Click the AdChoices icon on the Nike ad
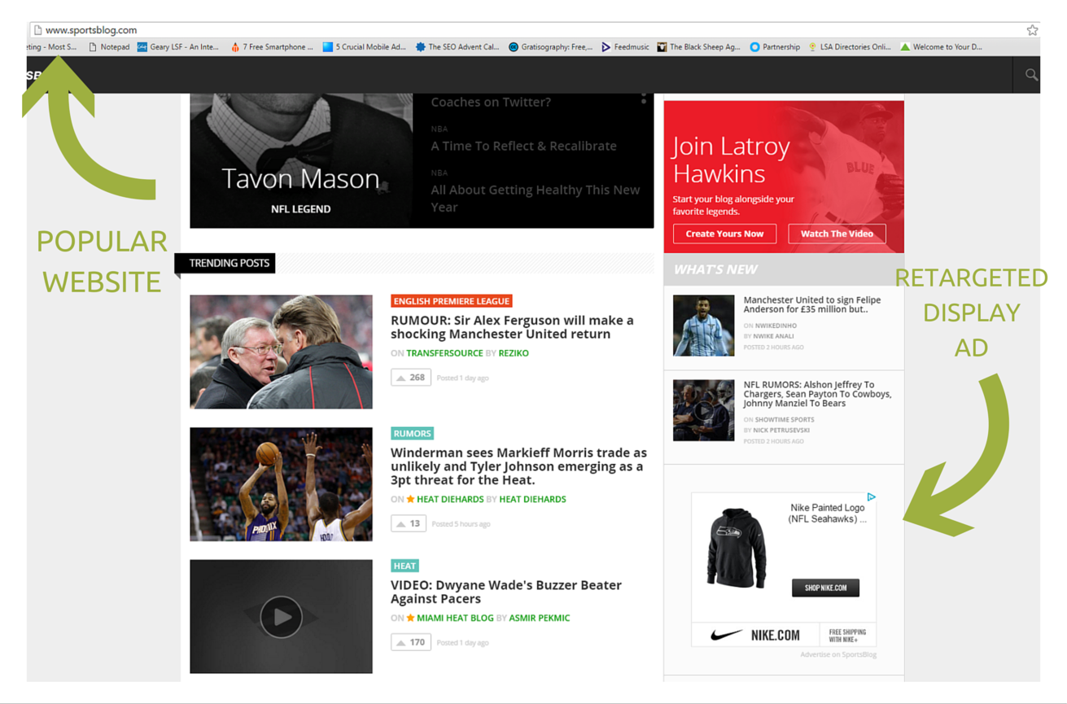This screenshot has width=1067, height=704. (x=871, y=496)
